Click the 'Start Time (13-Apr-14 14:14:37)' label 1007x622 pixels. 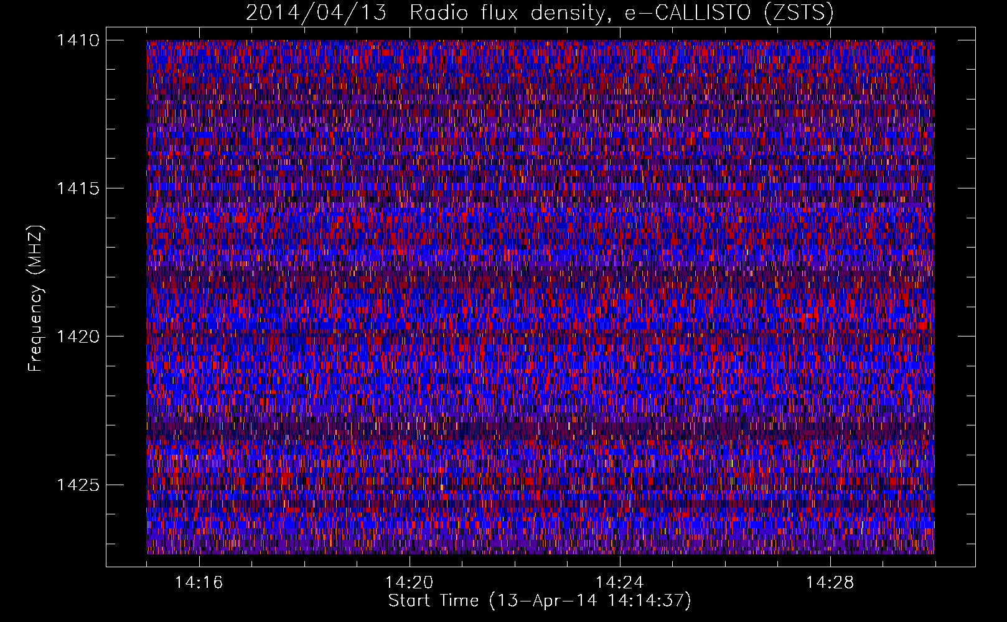(540, 601)
